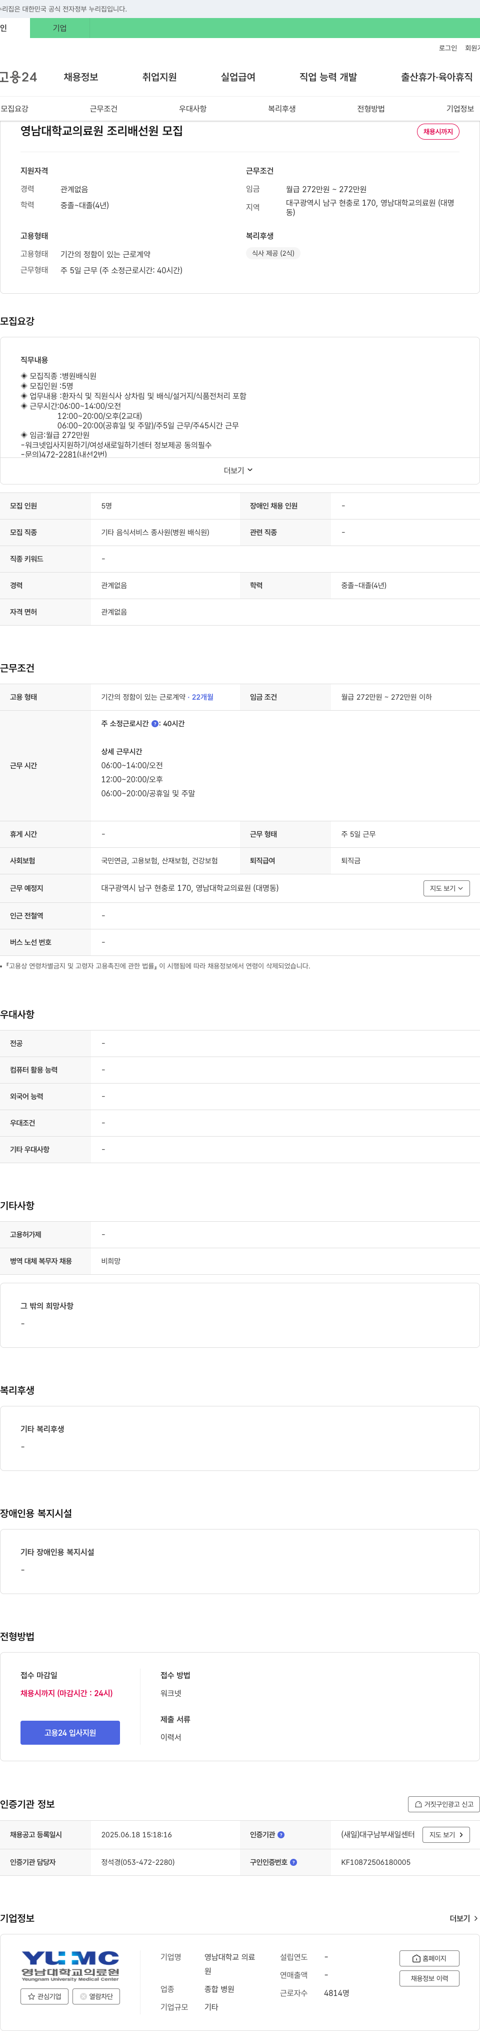Jump to the 전형방법 section tab
This screenshot has height=2031, width=480.
(x=370, y=109)
